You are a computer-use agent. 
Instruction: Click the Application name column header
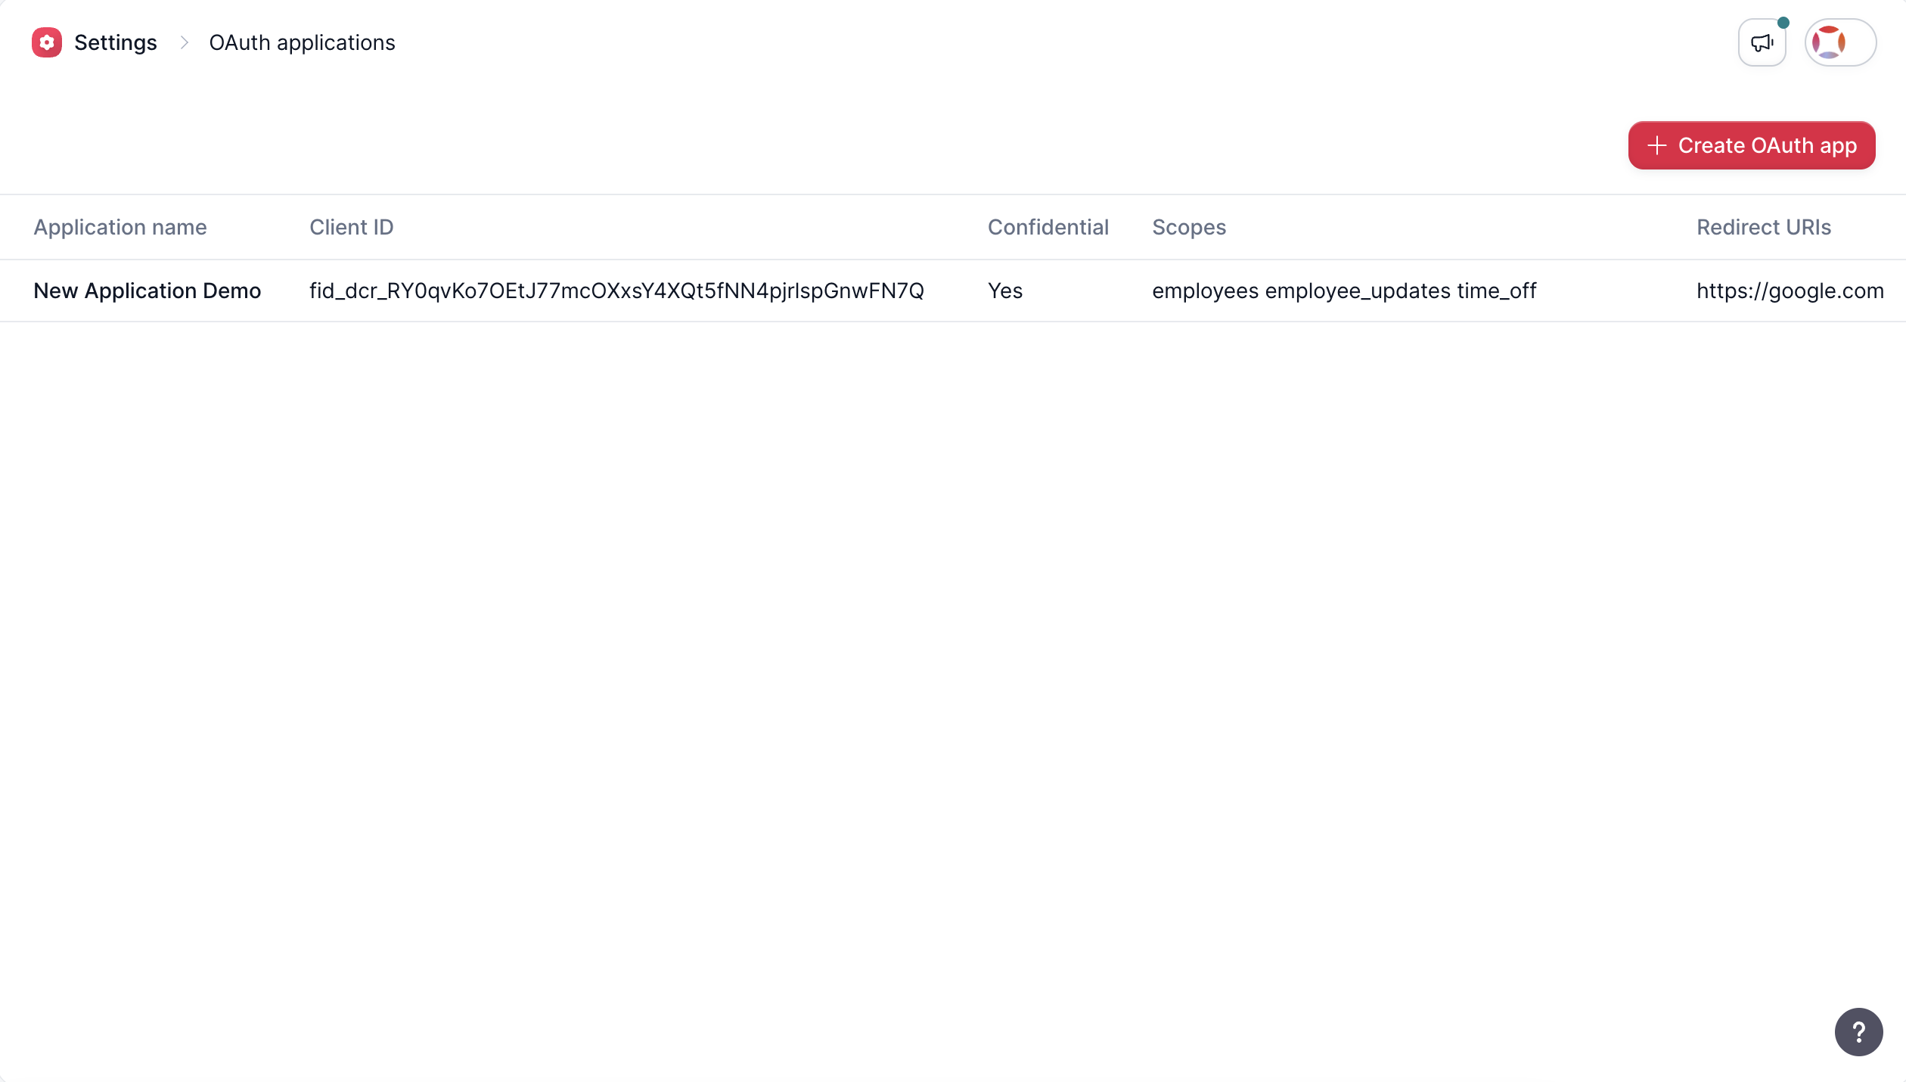pyautogui.click(x=120, y=227)
